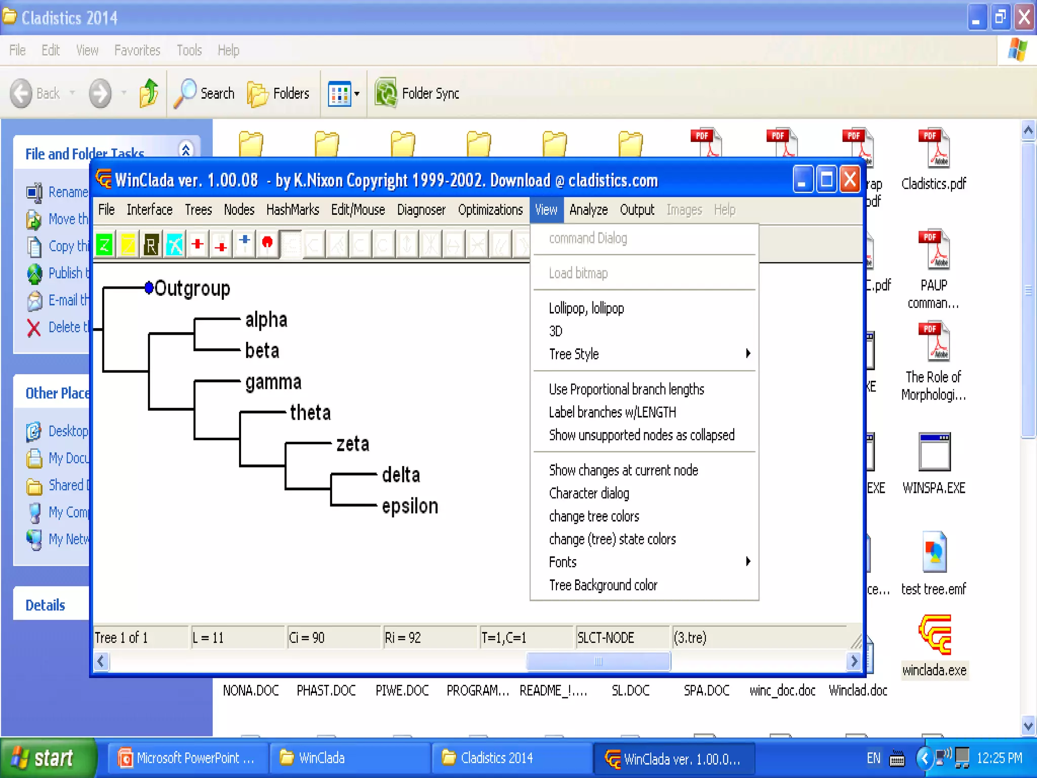Click the yellow Z toolbar icon

tap(128, 245)
